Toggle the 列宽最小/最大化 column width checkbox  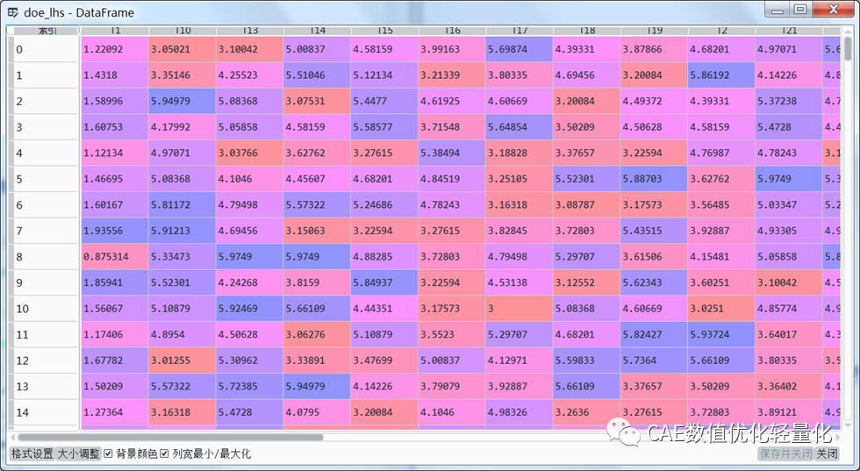pyautogui.click(x=164, y=453)
